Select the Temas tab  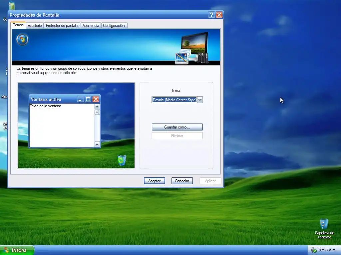point(18,25)
